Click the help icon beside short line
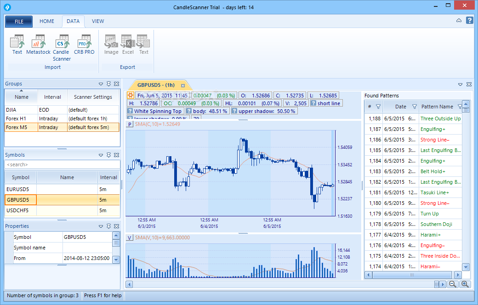This screenshot has height=305, width=478. pos(313,103)
